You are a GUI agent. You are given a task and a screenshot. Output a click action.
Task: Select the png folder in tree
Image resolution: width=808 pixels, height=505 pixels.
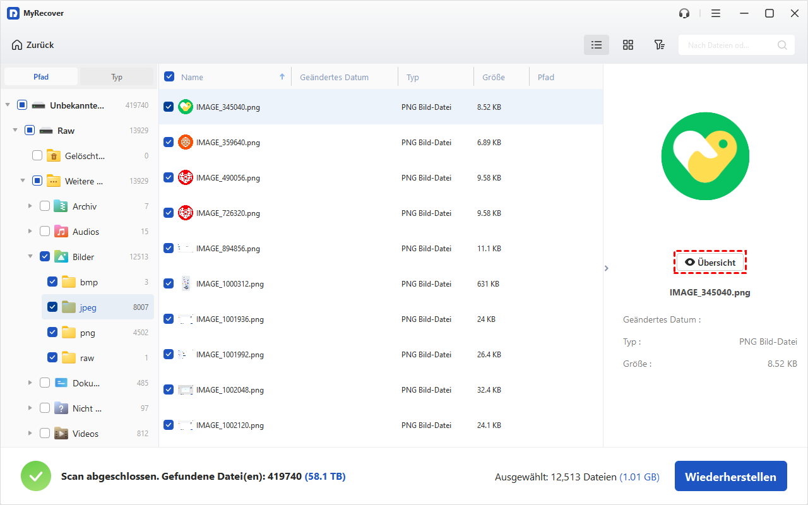[87, 333]
